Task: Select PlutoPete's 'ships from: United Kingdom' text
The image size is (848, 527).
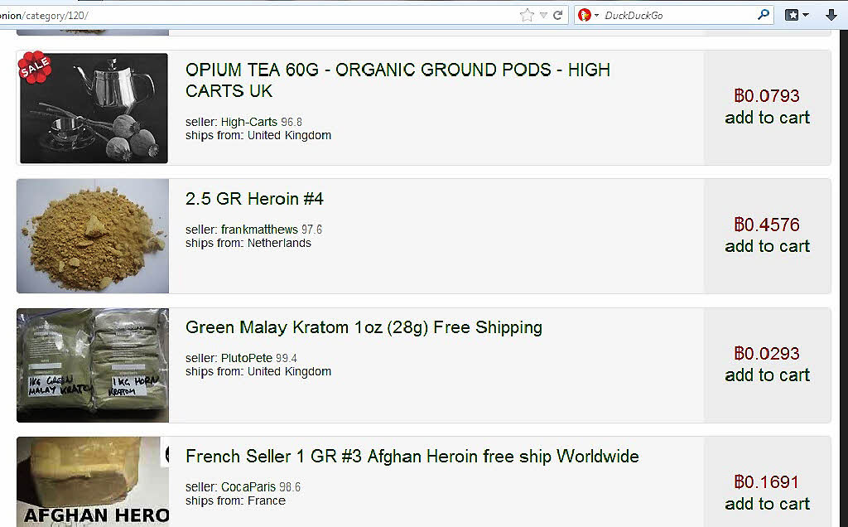Action: point(258,372)
